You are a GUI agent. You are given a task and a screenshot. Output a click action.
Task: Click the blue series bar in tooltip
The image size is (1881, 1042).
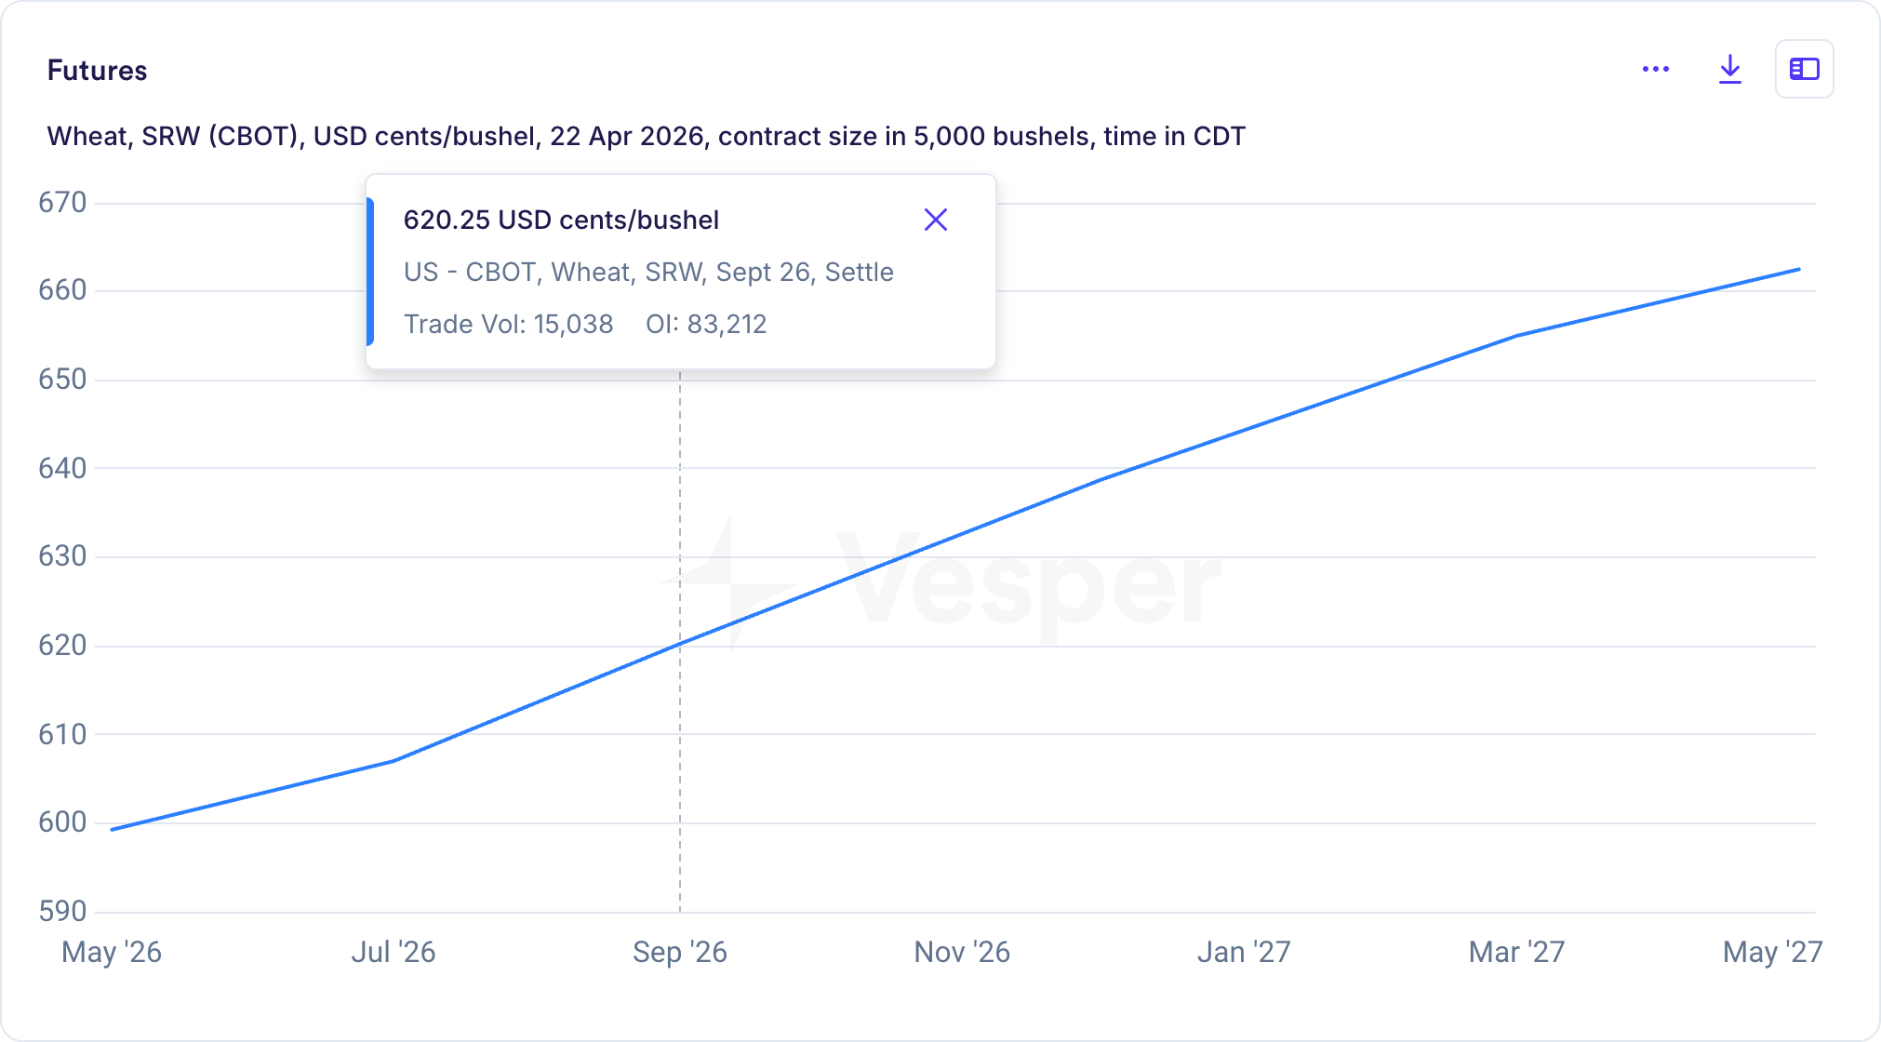tap(370, 272)
